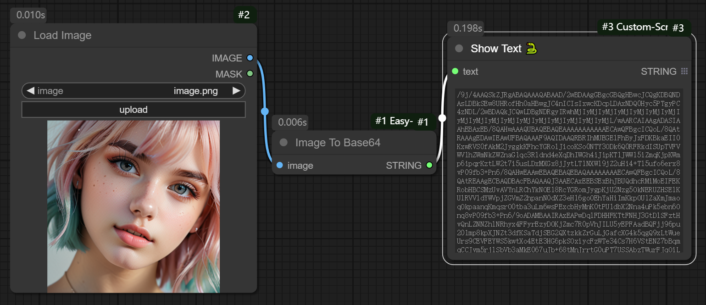The height and width of the screenshot is (305, 706).
Task: Click the green STRING output port on Image To Base64
Action: click(429, 165)
